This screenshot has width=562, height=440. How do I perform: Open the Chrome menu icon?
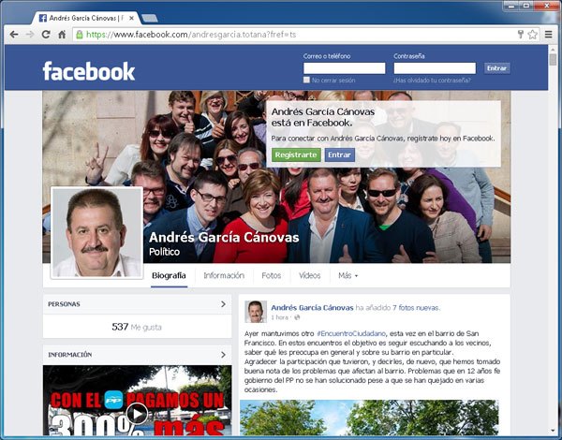(549, 35)
